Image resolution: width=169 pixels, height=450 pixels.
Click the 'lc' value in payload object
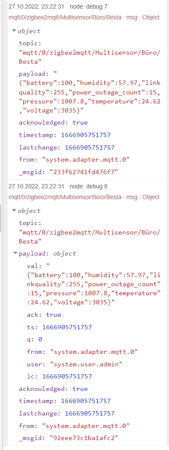(67, 376)
